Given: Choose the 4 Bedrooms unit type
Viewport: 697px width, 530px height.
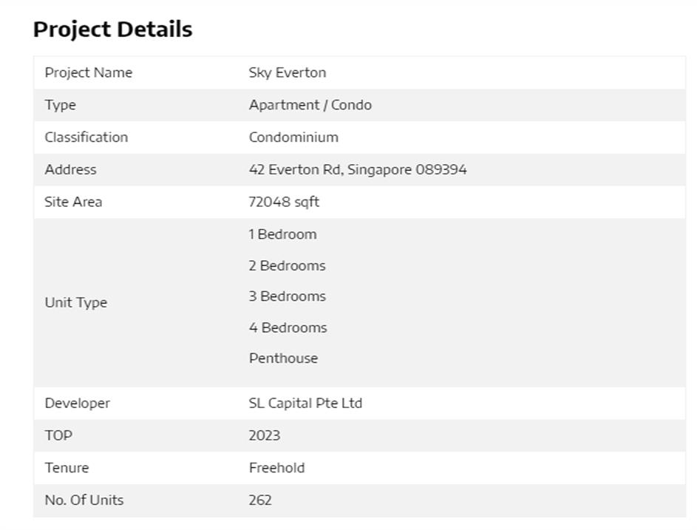Looking at the screenshot, I should tap(288, 327).
